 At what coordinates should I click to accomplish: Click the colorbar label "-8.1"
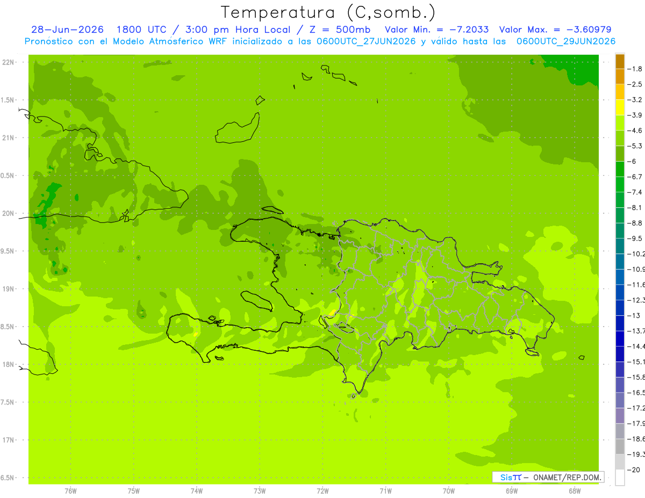[635, 207]
